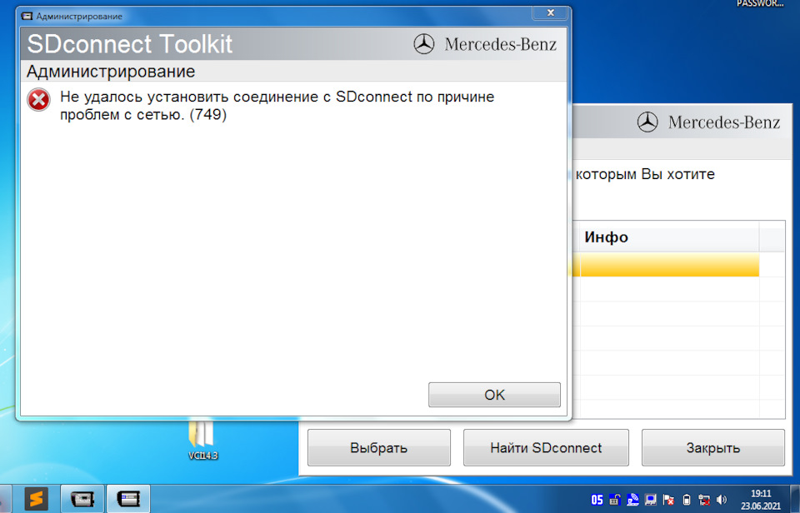Click the Show desktop strip at taskbar end
Screen dimensions: 800x513
tap(795, 499)
